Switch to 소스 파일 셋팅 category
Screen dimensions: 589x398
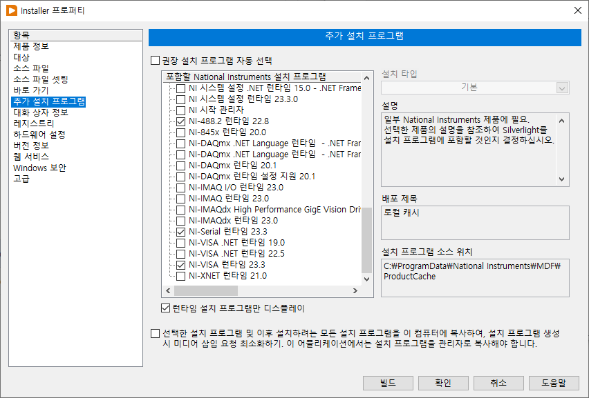click(41, 79)
